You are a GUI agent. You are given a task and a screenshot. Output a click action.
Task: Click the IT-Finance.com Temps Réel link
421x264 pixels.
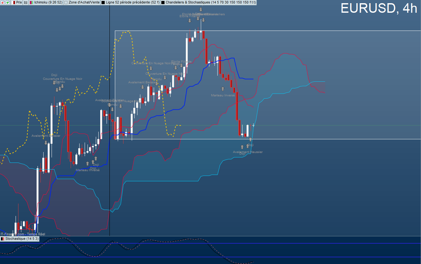pos(23,234)
